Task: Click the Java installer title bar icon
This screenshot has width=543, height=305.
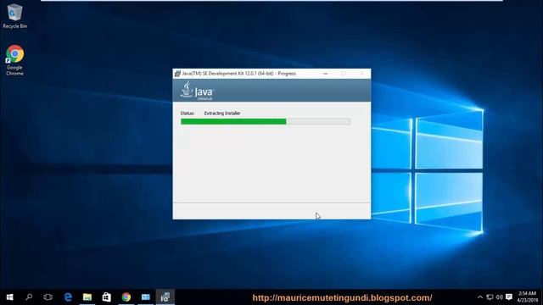Action: (177, 74)
